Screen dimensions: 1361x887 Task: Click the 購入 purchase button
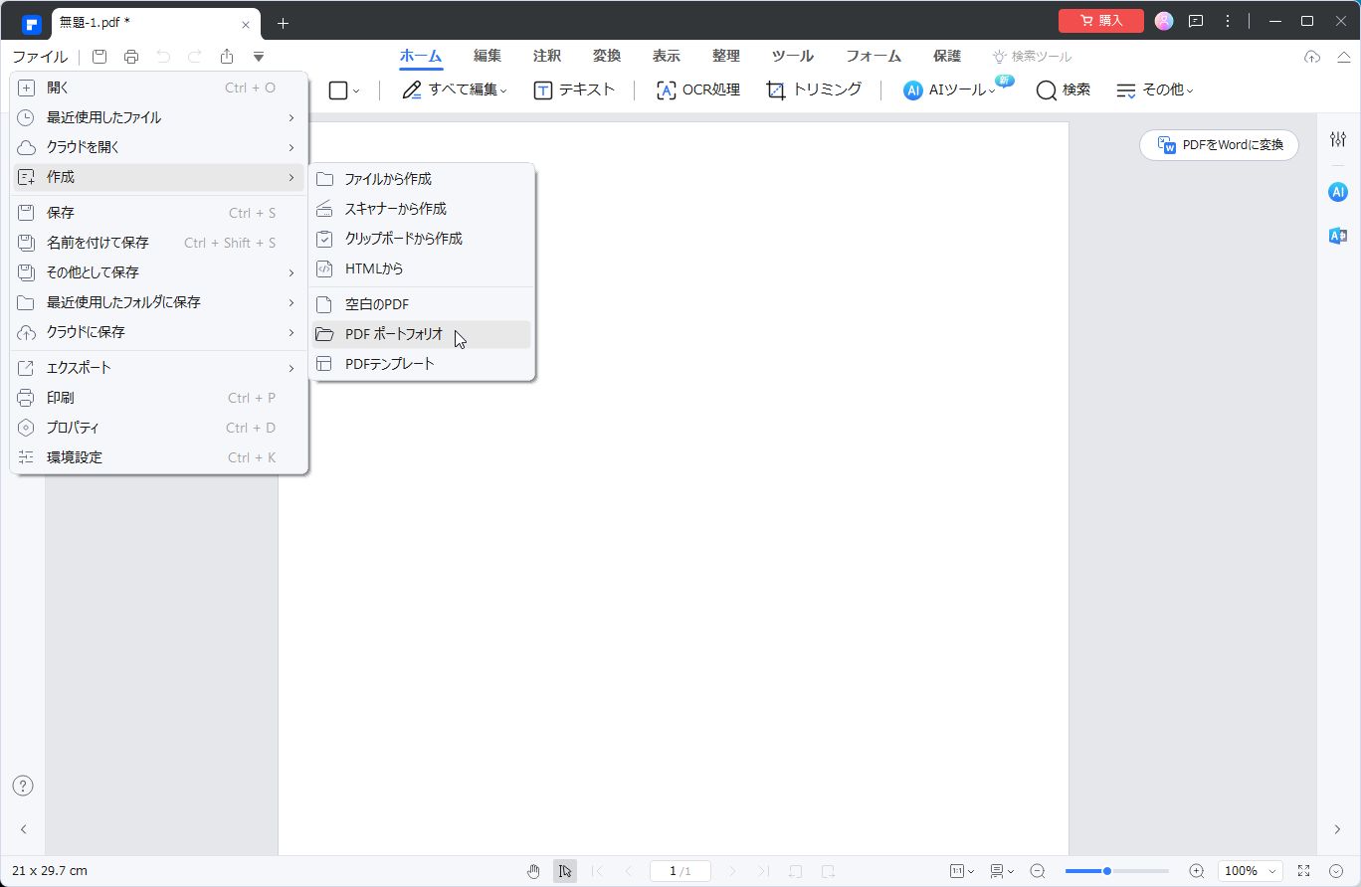(1100, 20)
